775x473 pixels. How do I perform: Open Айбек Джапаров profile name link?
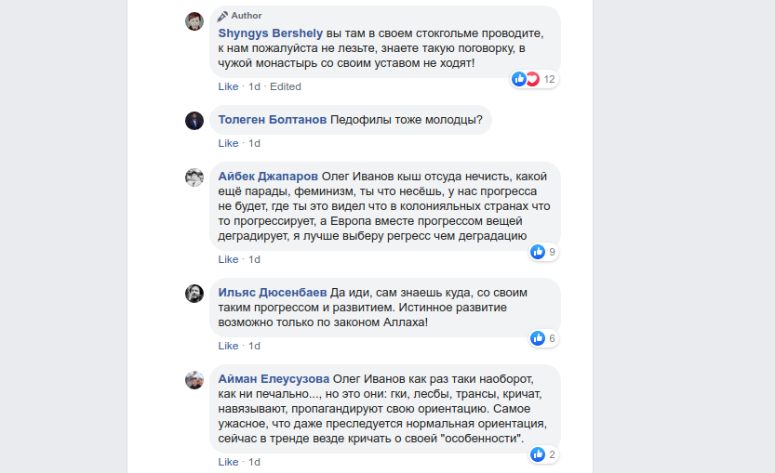point(268,176)
